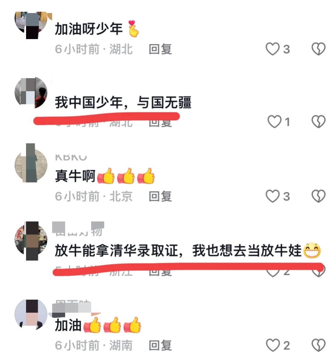
Task: Dislike the 加油呀少年 comment
Action: tap(318, 49)
